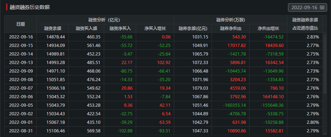Select date cell 2022-09-01

click(x=21, y=122)
